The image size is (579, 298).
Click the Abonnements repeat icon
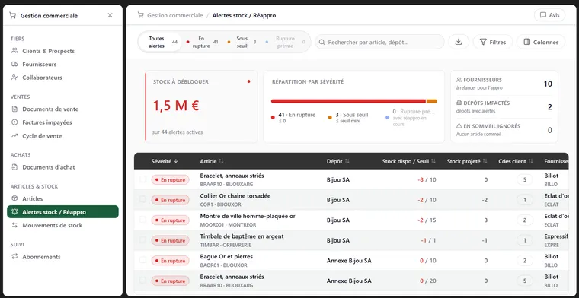tap(14, 257)
